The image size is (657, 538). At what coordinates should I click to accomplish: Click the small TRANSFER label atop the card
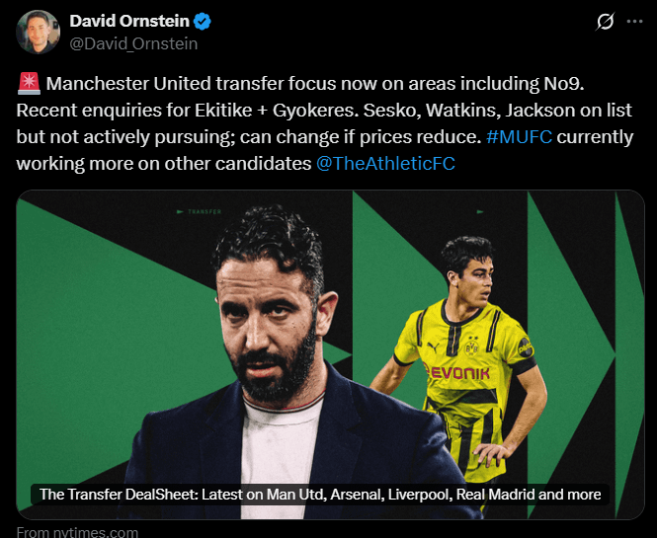(199, 212)
